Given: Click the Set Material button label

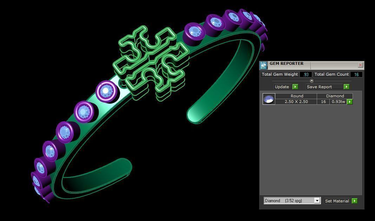Looking at the screenshot, I should [337, 201].
